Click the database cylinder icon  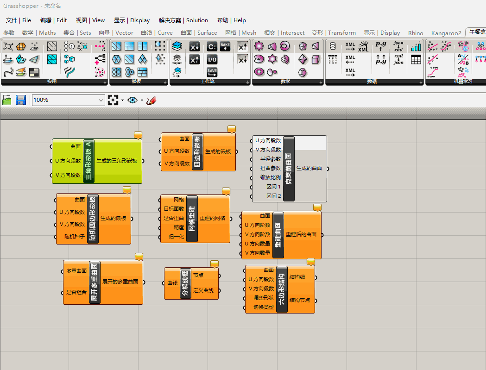coord(333,46)
